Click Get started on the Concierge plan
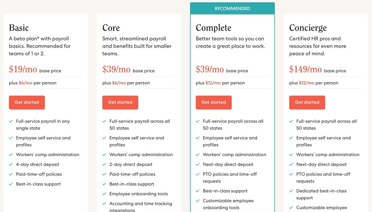This screenshot has width=372, height=212. 307,102
